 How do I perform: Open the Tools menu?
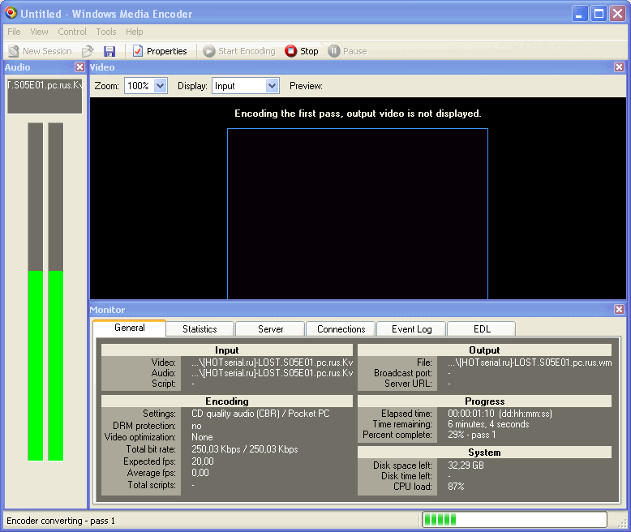(x=106, y=32)
